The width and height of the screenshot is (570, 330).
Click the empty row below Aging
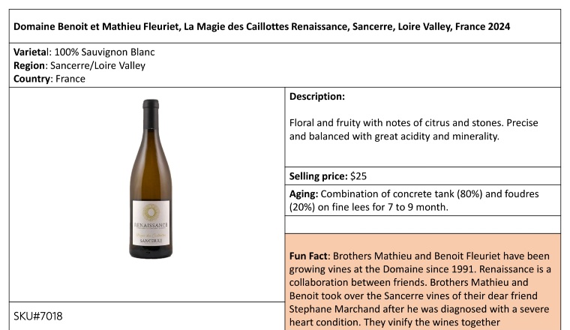click(423, 224)
